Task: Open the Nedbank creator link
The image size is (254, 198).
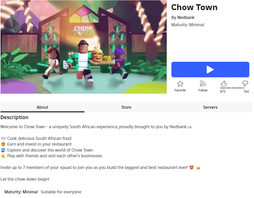Action: [186, 17]
